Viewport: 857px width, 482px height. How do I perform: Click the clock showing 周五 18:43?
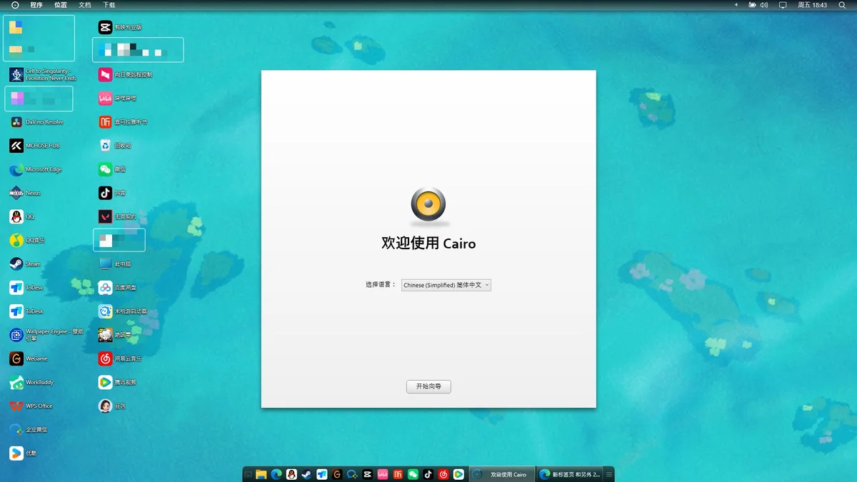(x=813, y=5)
